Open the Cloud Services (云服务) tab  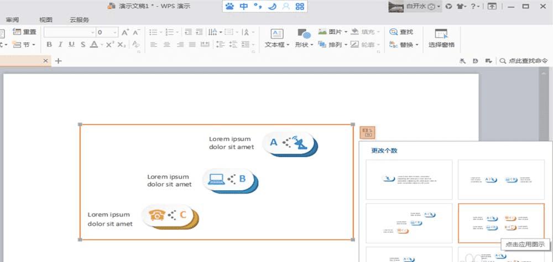pyautogui.click(x=79, y=20)
